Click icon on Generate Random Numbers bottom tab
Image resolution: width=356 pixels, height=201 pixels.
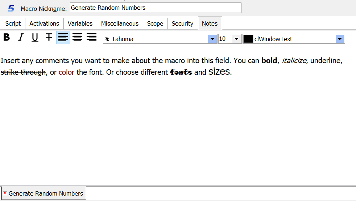(x=5, y=193)
